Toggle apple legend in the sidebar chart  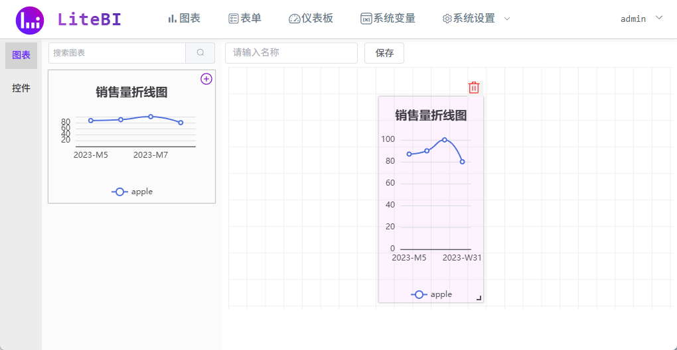132,192
